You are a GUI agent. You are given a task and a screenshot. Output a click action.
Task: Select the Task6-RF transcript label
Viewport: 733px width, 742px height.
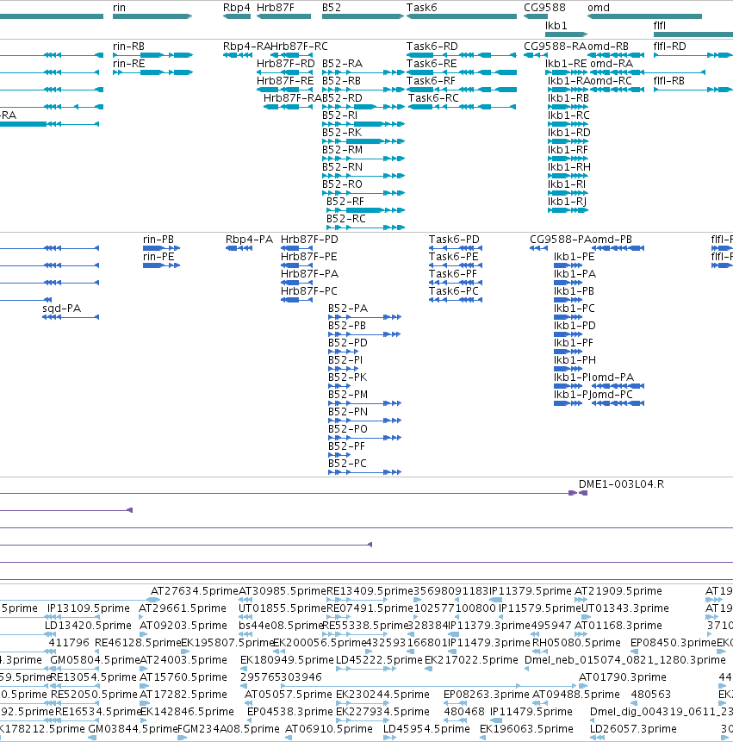pos(431,81)
